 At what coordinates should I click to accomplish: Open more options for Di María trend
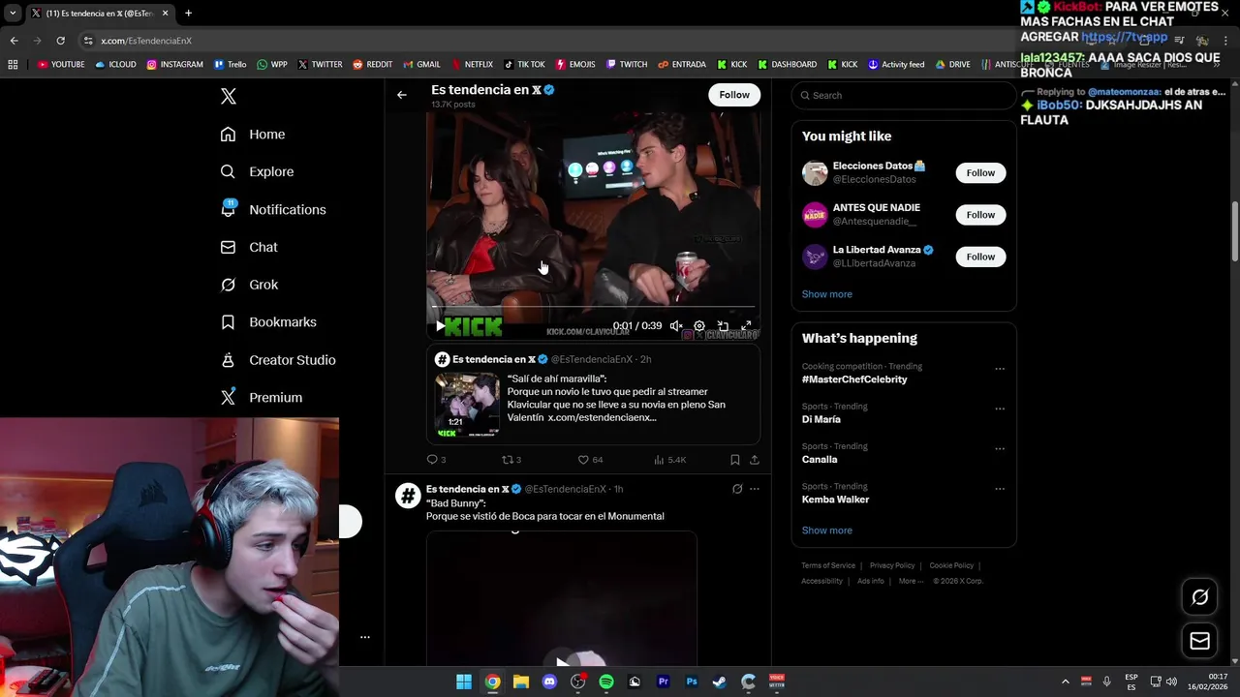[1000, 409]
